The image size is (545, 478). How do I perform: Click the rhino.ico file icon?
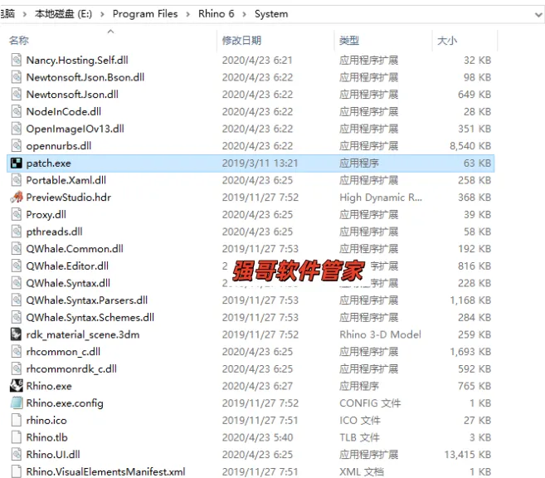click(x=17, y=420)
